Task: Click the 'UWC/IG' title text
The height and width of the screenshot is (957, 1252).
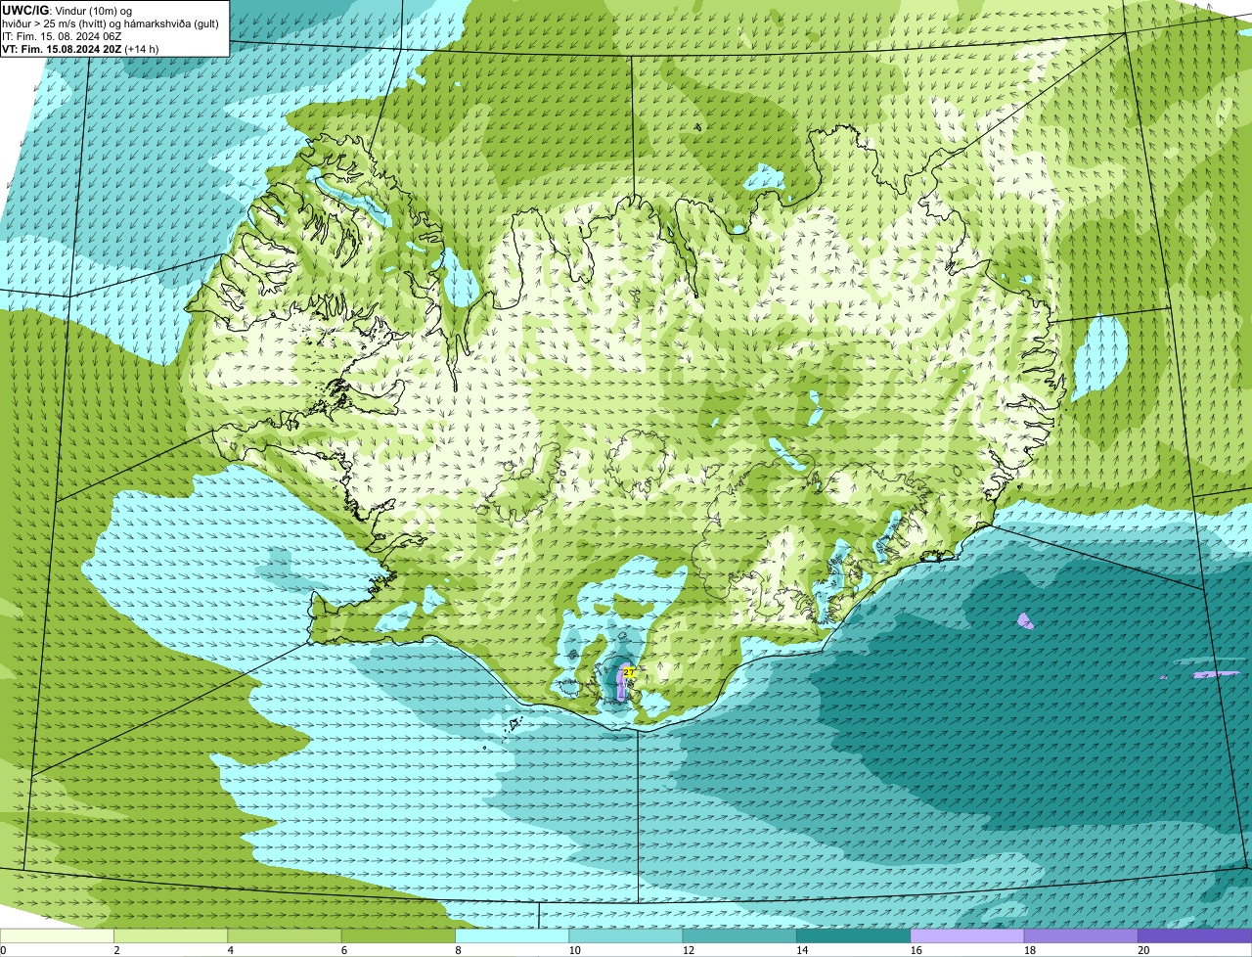Action: (x=24, y=11)
